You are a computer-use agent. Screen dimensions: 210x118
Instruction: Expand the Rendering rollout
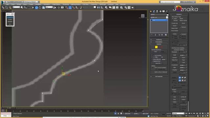pos(159,40)
